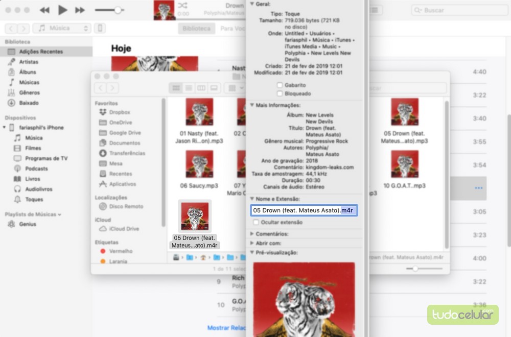Click the three-dots more options button

tap(478, 188)
